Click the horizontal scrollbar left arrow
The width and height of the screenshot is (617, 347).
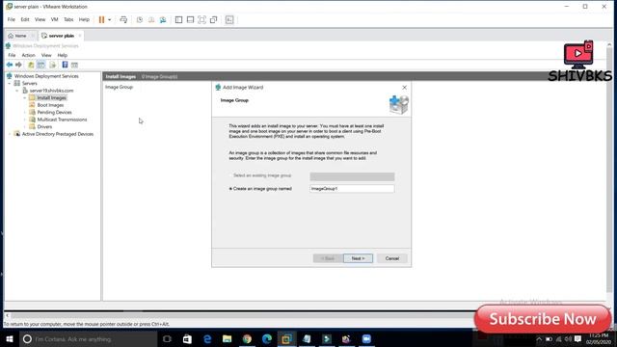[7, 315]
